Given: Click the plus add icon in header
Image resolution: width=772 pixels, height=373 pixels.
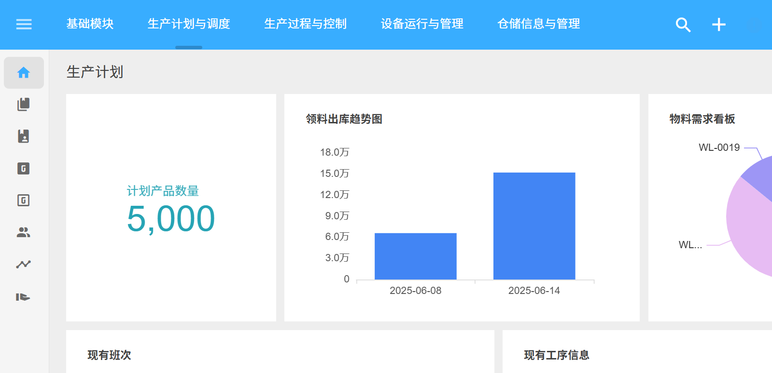Looking at the screenshot, I should 718,25.
